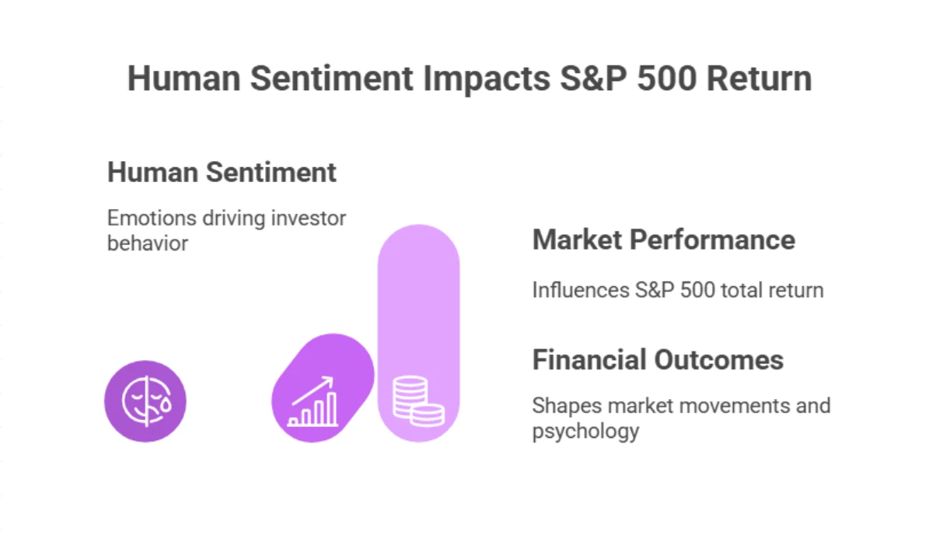
Task: Select the "Shapes market movements and psychology" text
Action: tap(681, 418)
